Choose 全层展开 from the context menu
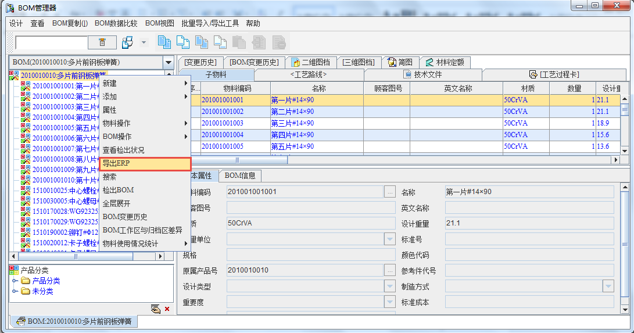 coord(145,203)
